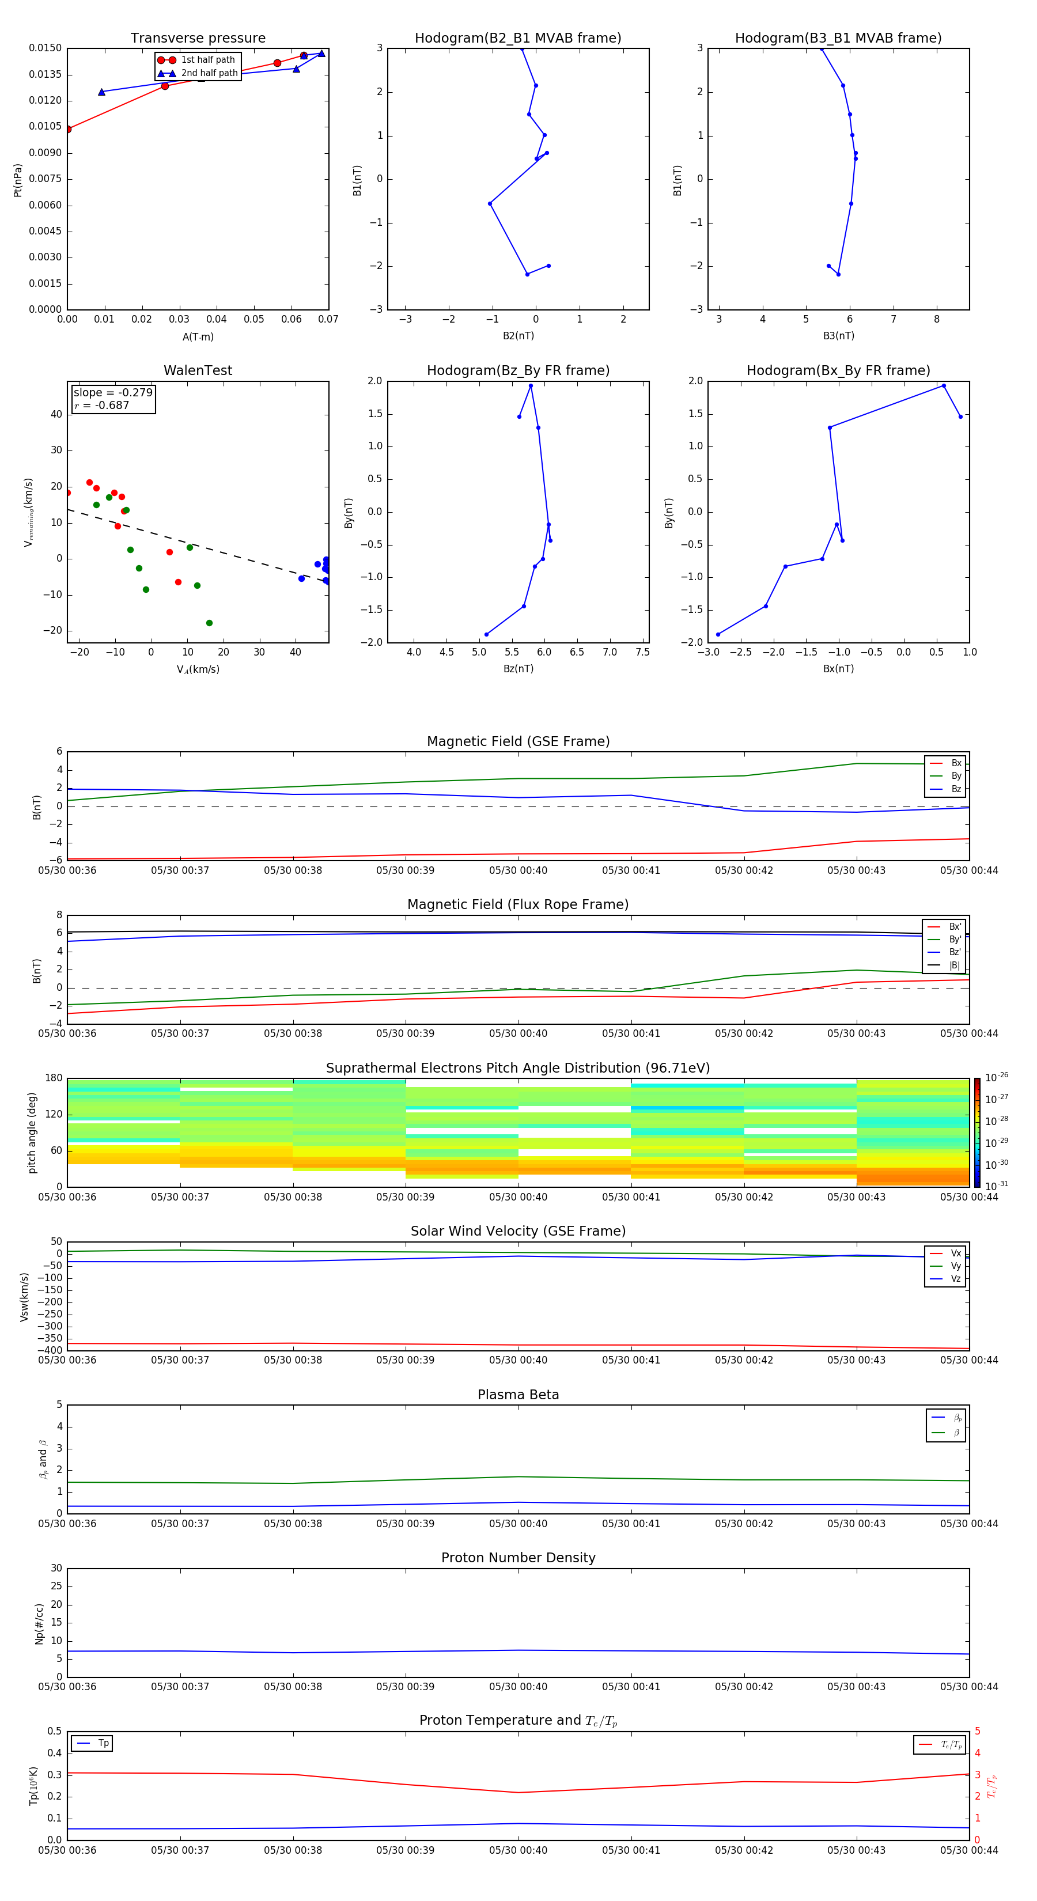This screenshot has width=1037, height=1901.
Task: Click the 'Solar Wind Velocity (GSE Frame)' title
Action: click(x=518, y=1231)
